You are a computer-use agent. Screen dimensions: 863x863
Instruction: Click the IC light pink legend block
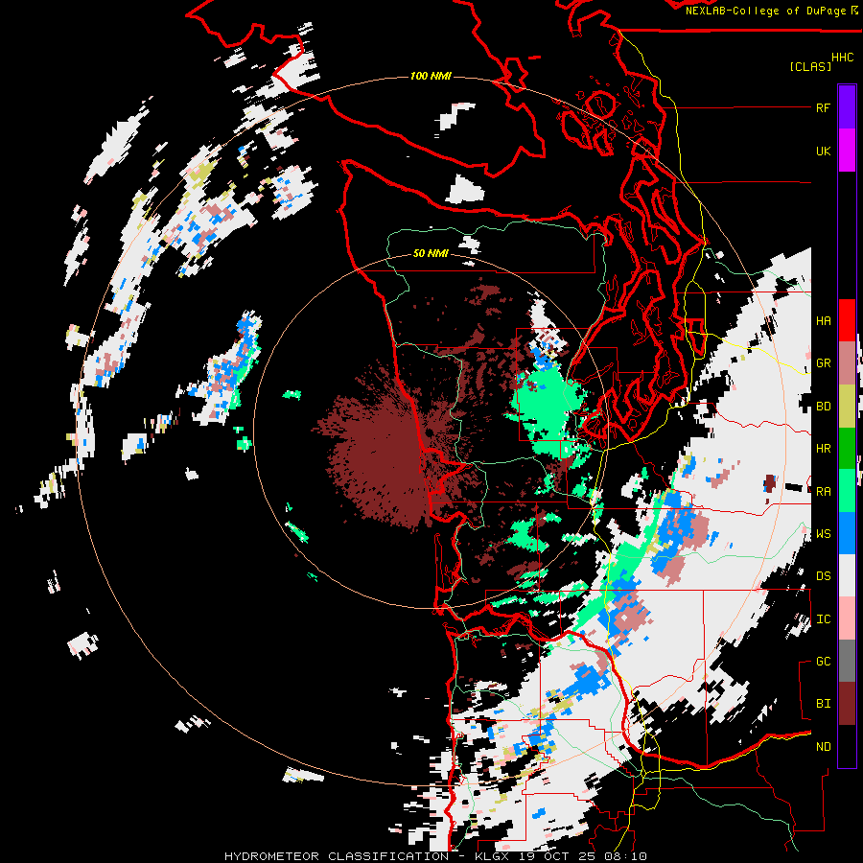tap(847, 618)
